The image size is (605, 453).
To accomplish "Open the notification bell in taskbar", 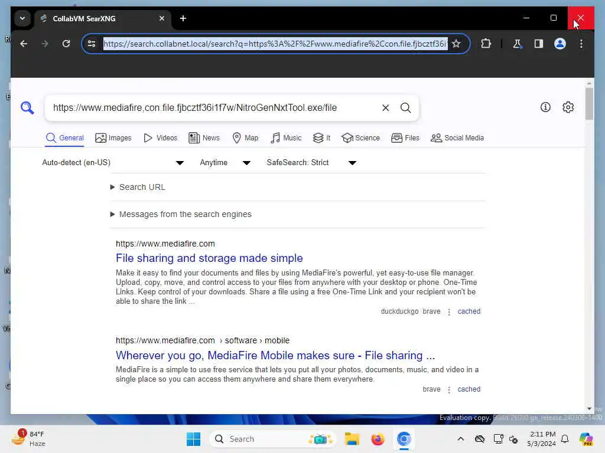I will pyautogui.click(x=565, y=439).
